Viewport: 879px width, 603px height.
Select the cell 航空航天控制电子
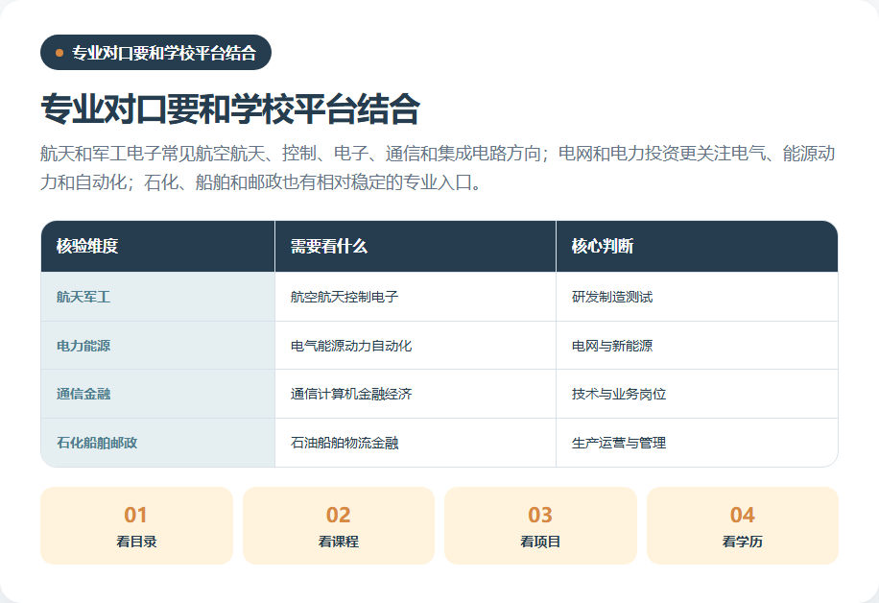(x=416, y=297)
